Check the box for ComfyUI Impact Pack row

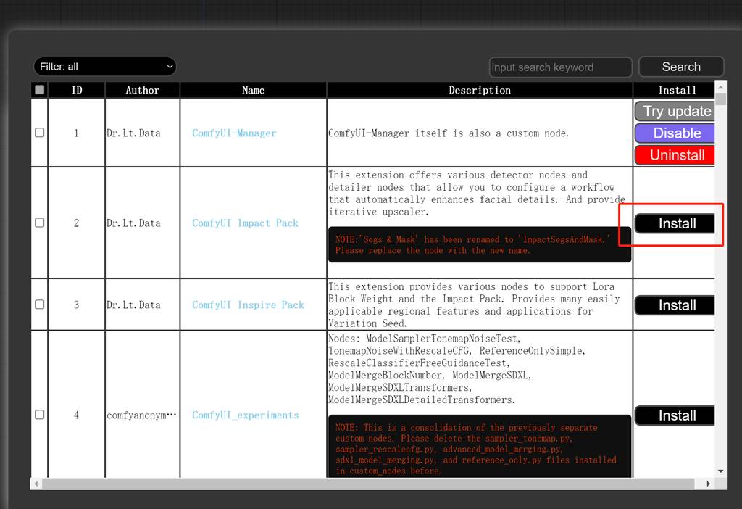coord(40,223)
